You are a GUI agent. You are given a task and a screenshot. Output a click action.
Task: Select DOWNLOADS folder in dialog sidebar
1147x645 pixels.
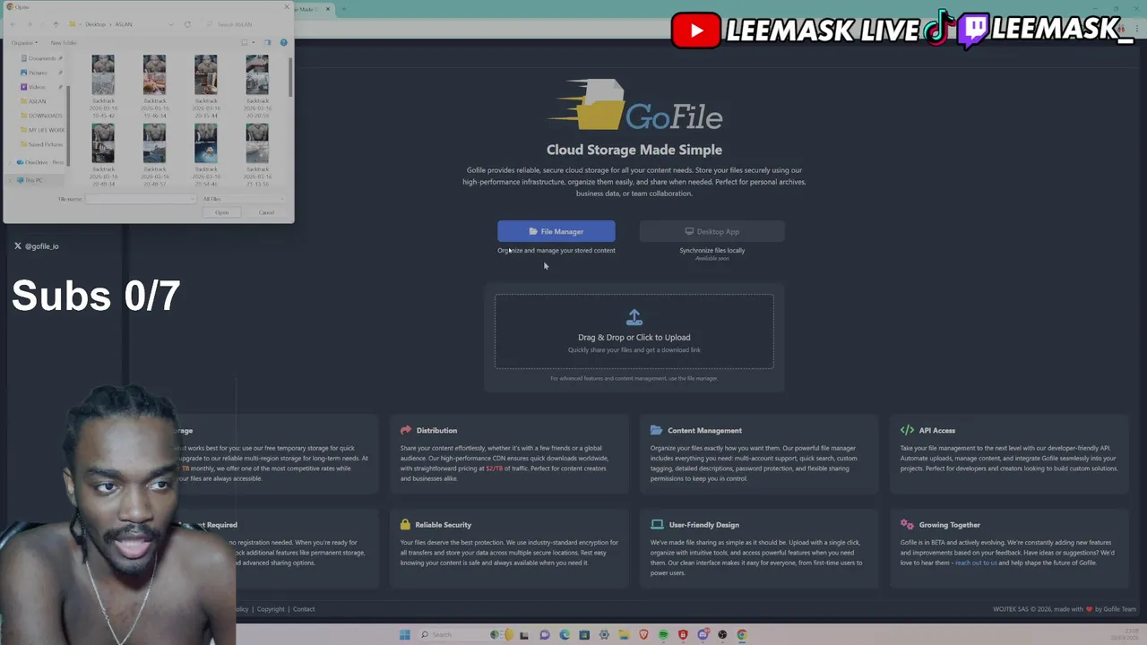tap(41, 116)
